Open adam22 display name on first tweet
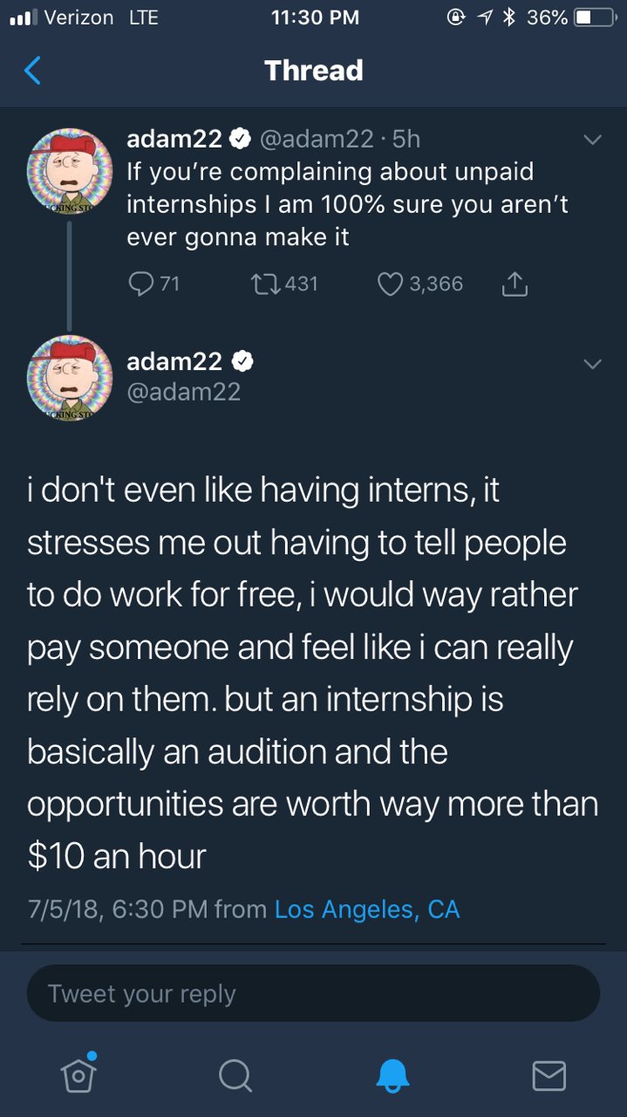 (x=175, y=138)
